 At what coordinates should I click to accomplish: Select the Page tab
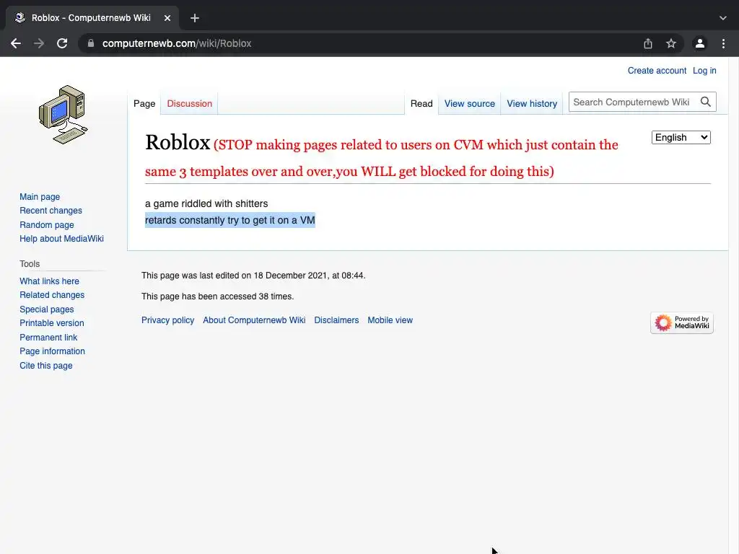pos(144,104)
